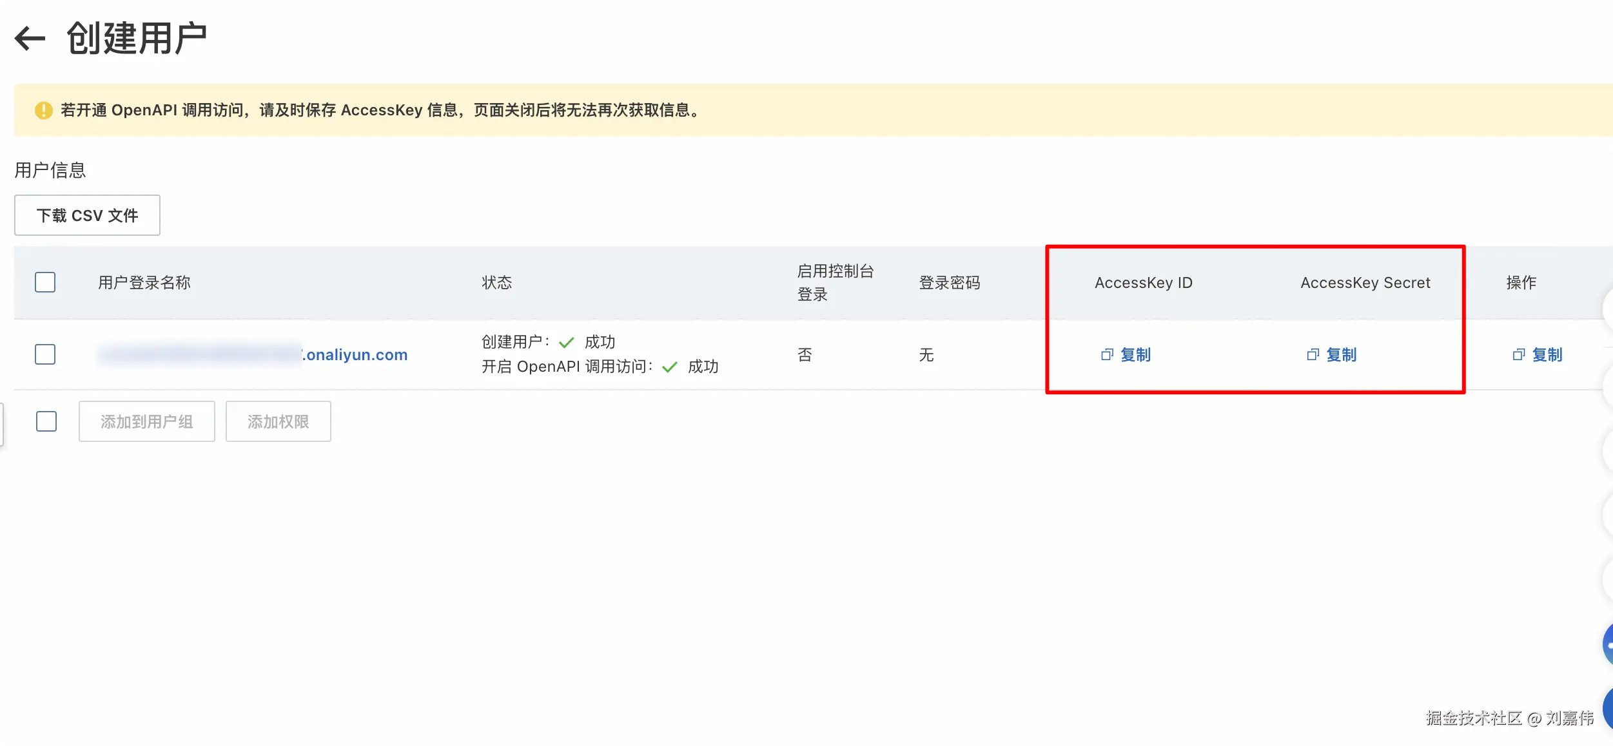Click 复制 link in the 操作 column
The width and height of the screenshot is (1613, 746).
[1547, 355]
